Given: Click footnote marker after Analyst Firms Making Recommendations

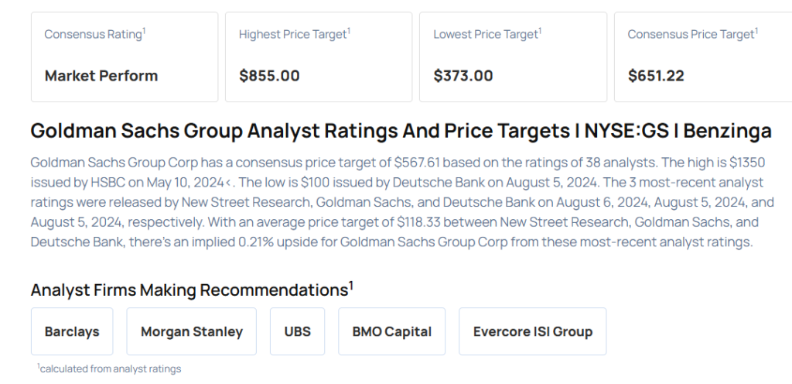Looking at the screenshot, I should click(351, 286).
